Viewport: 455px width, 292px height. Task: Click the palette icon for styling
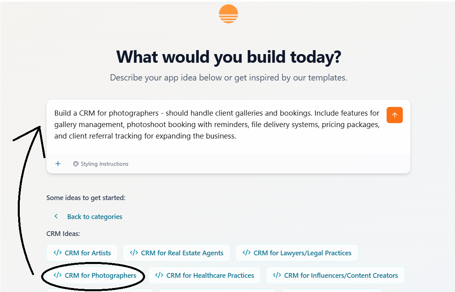(x=76, y=164)
